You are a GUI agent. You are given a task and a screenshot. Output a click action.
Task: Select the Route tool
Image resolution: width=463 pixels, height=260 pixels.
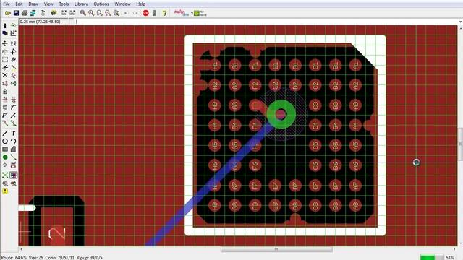point(5,123)
